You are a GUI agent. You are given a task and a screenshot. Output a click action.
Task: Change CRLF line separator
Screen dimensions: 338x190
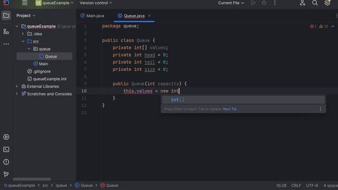click(296, 185)
